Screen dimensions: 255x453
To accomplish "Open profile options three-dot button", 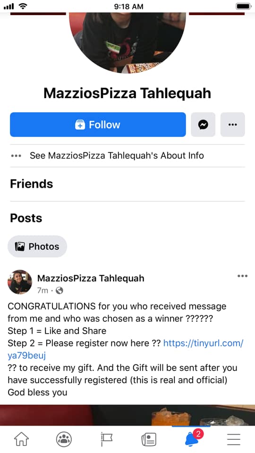I will [x=232, y=125].
